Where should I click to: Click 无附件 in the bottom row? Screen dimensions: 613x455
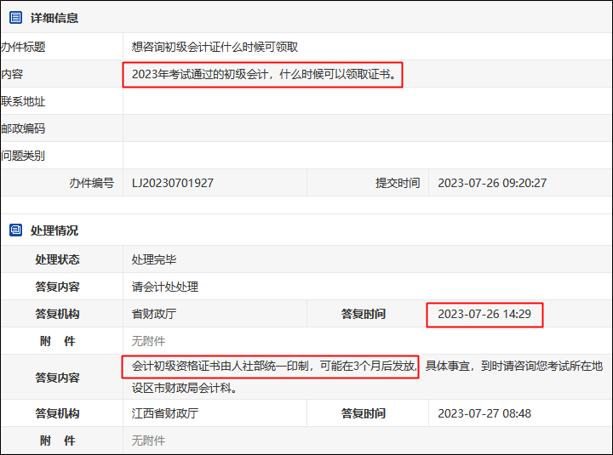click(148, 441)
